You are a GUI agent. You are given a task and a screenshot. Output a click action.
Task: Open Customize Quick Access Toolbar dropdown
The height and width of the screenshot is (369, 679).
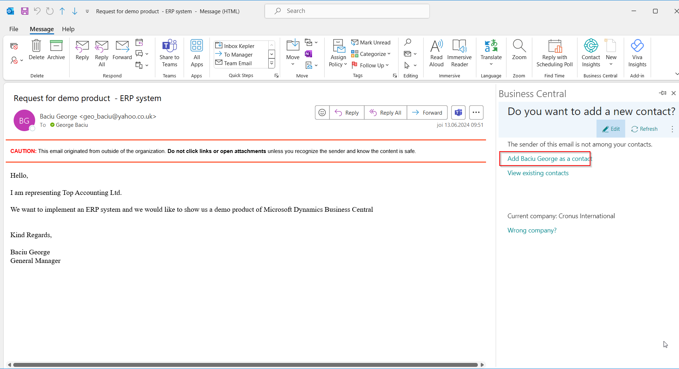click(x=87, y=11)
